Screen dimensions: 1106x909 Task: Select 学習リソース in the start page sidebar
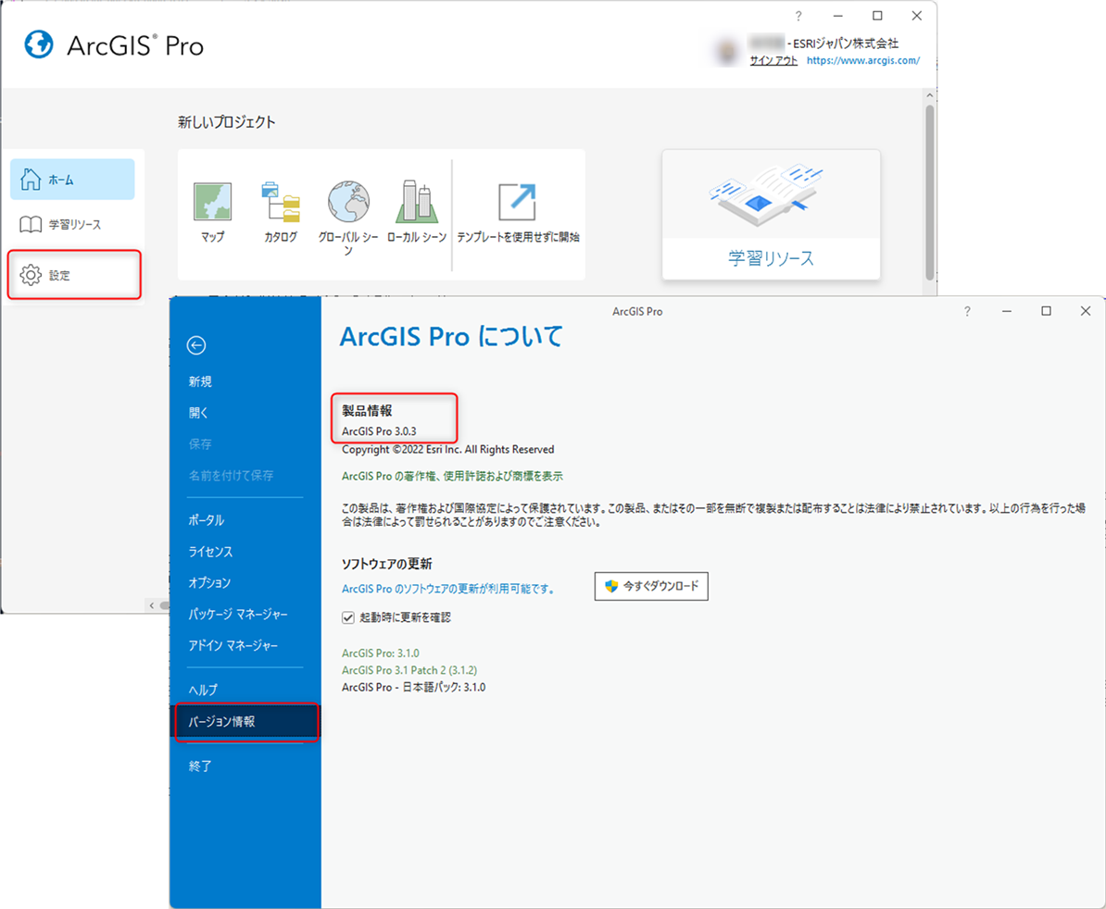[72, 225]
